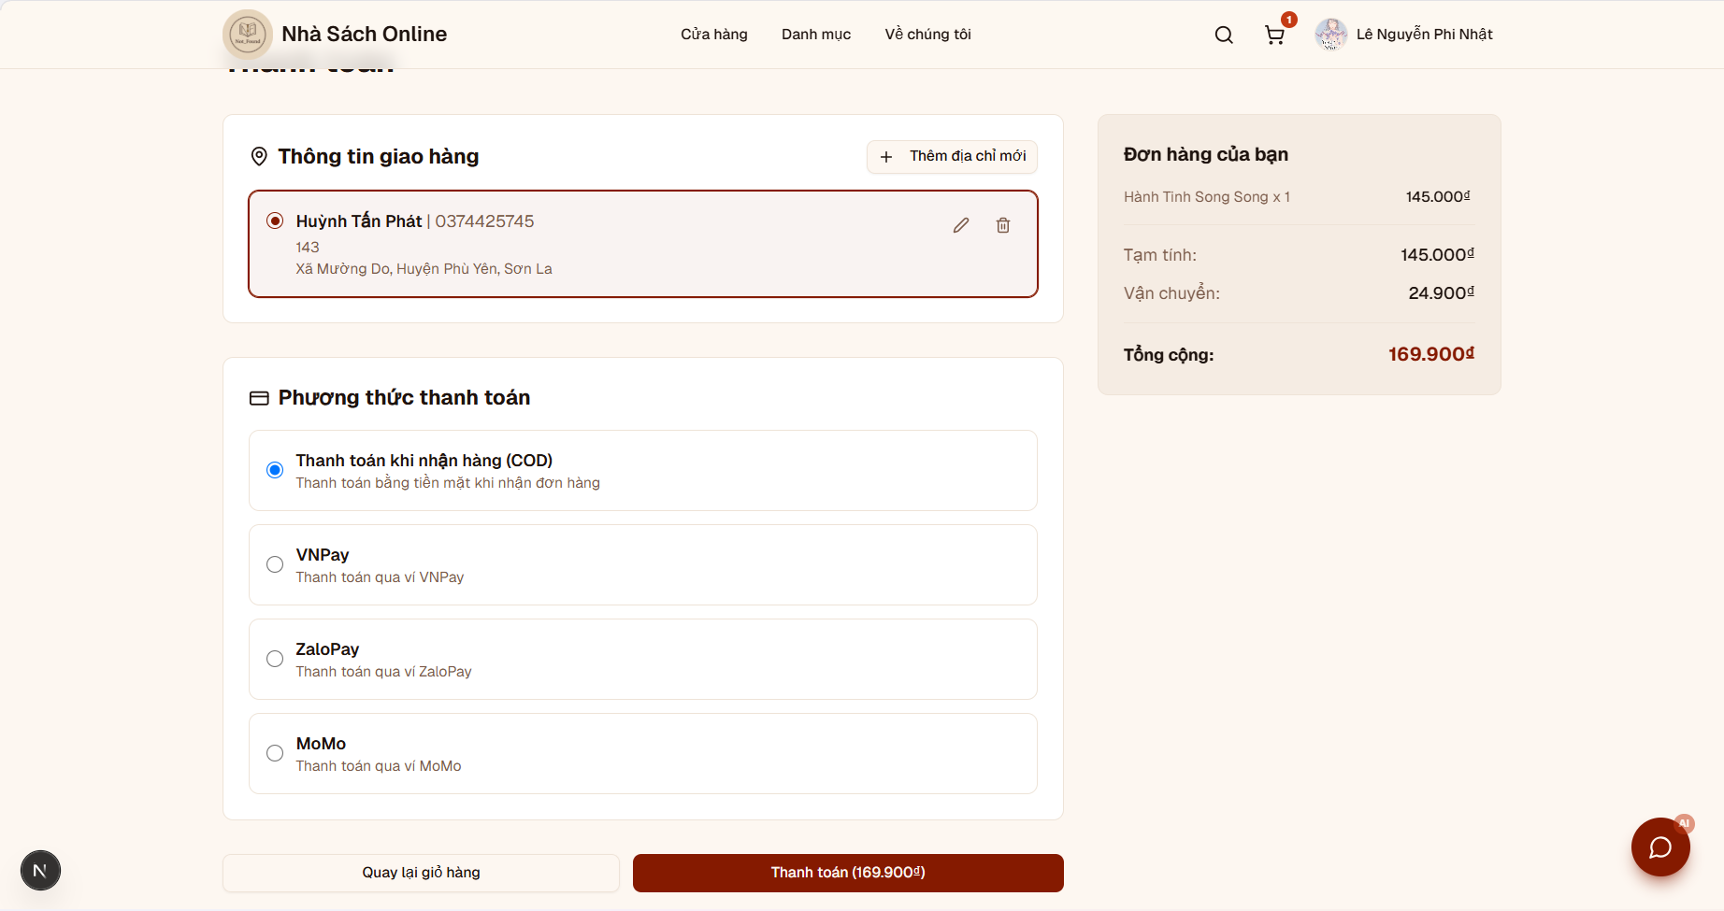This screenshot has height=911, width=1724.
Task: Click Quay lại giỏ hàng button
Action: [x=421, y=873]
